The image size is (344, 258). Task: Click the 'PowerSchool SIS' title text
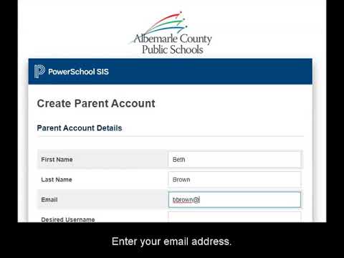[x=78, y=72]
